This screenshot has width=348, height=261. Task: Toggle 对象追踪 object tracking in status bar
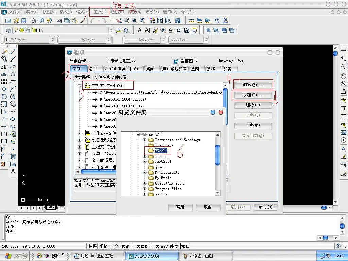tap(159, 246)
